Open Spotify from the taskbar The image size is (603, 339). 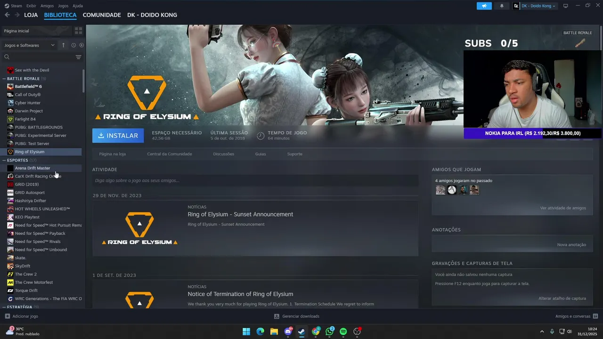pos(343,331)
